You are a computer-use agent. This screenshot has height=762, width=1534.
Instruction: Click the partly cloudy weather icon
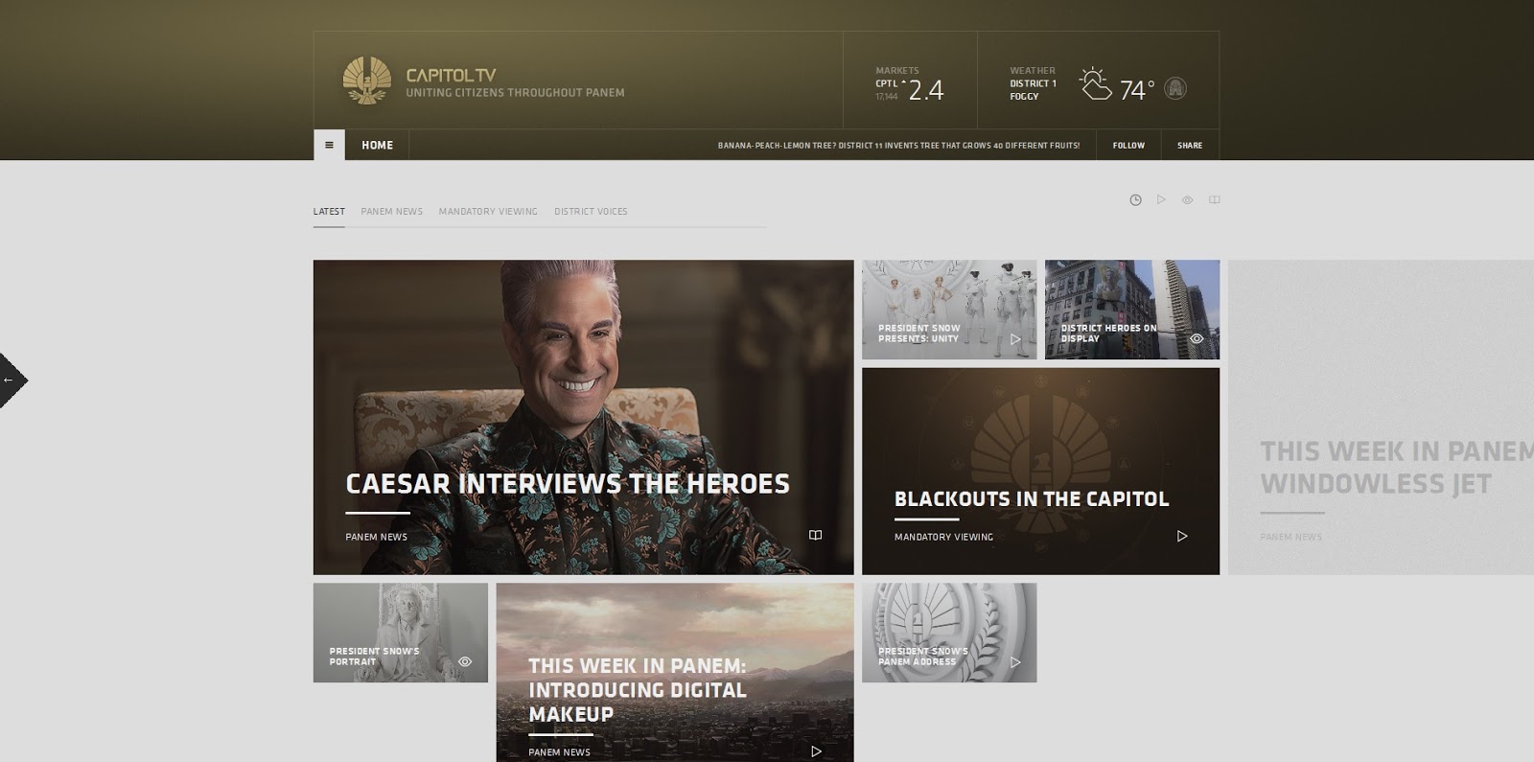[x=1096, y=84]
